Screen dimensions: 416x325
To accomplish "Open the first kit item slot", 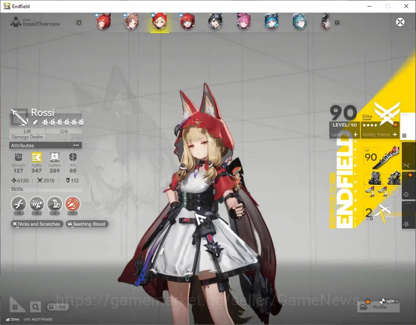I will click(369, 191).
